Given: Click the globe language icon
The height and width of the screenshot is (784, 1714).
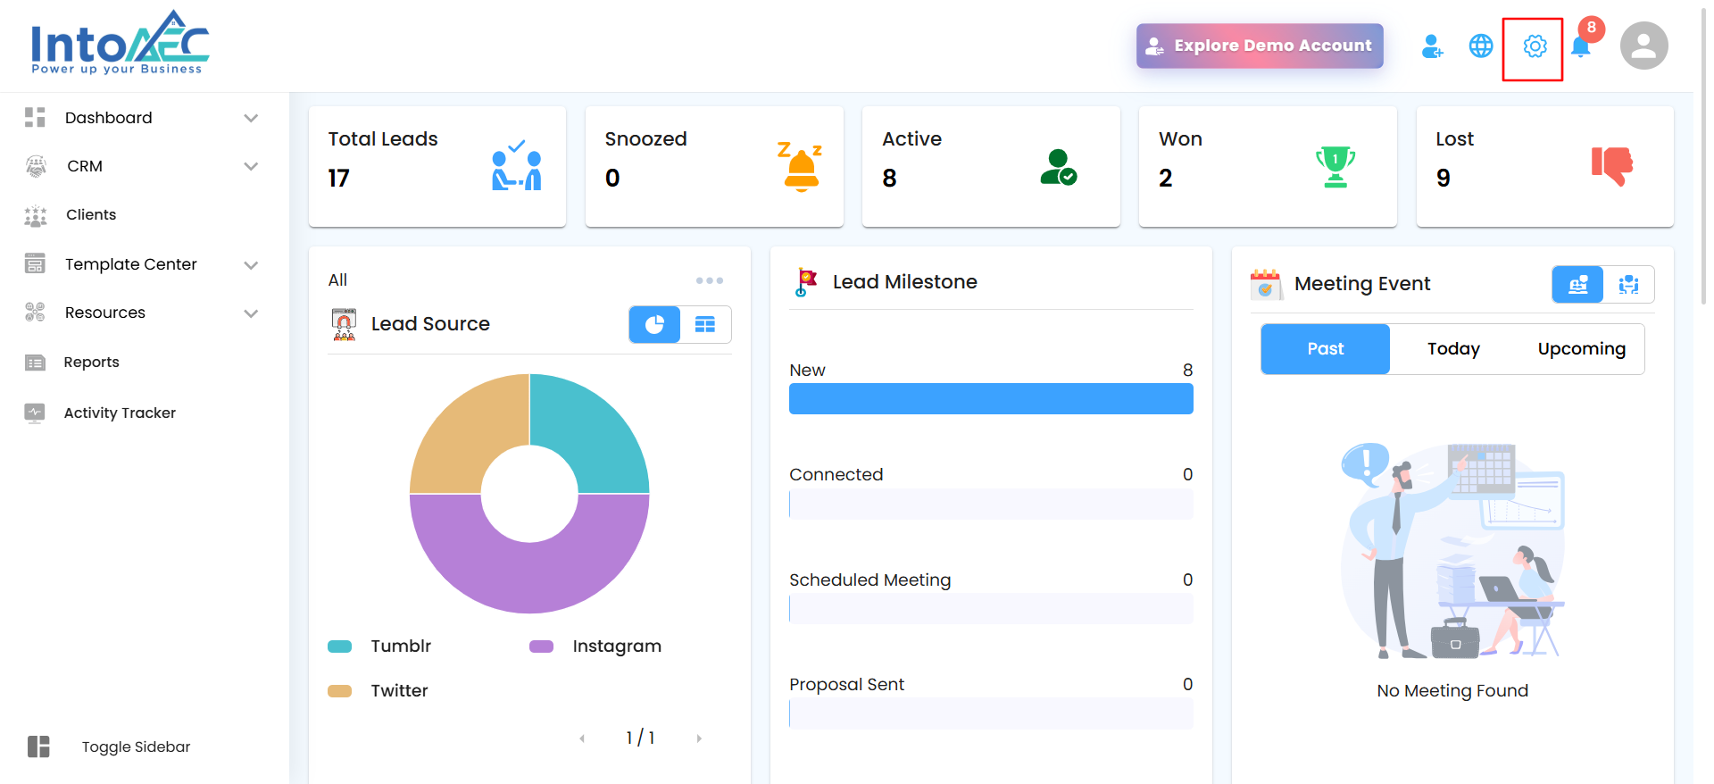Looking at the screenshot, I should pos(1480,46).
